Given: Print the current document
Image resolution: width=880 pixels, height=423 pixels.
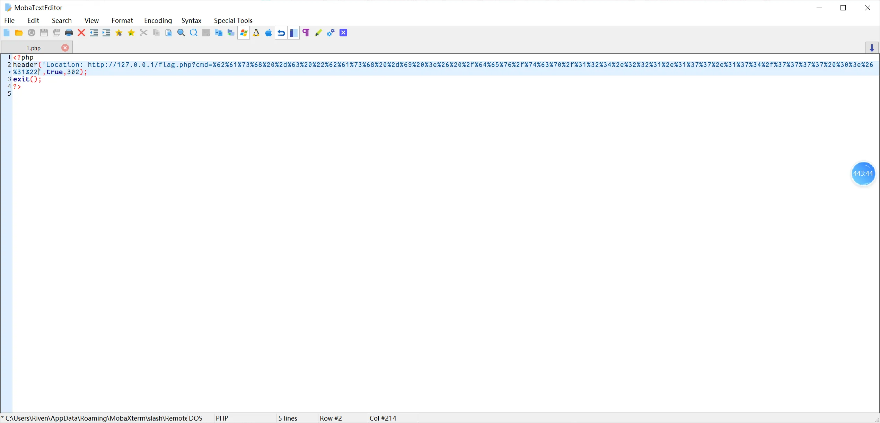Looking at the screenshot, I should coord(69,33).
